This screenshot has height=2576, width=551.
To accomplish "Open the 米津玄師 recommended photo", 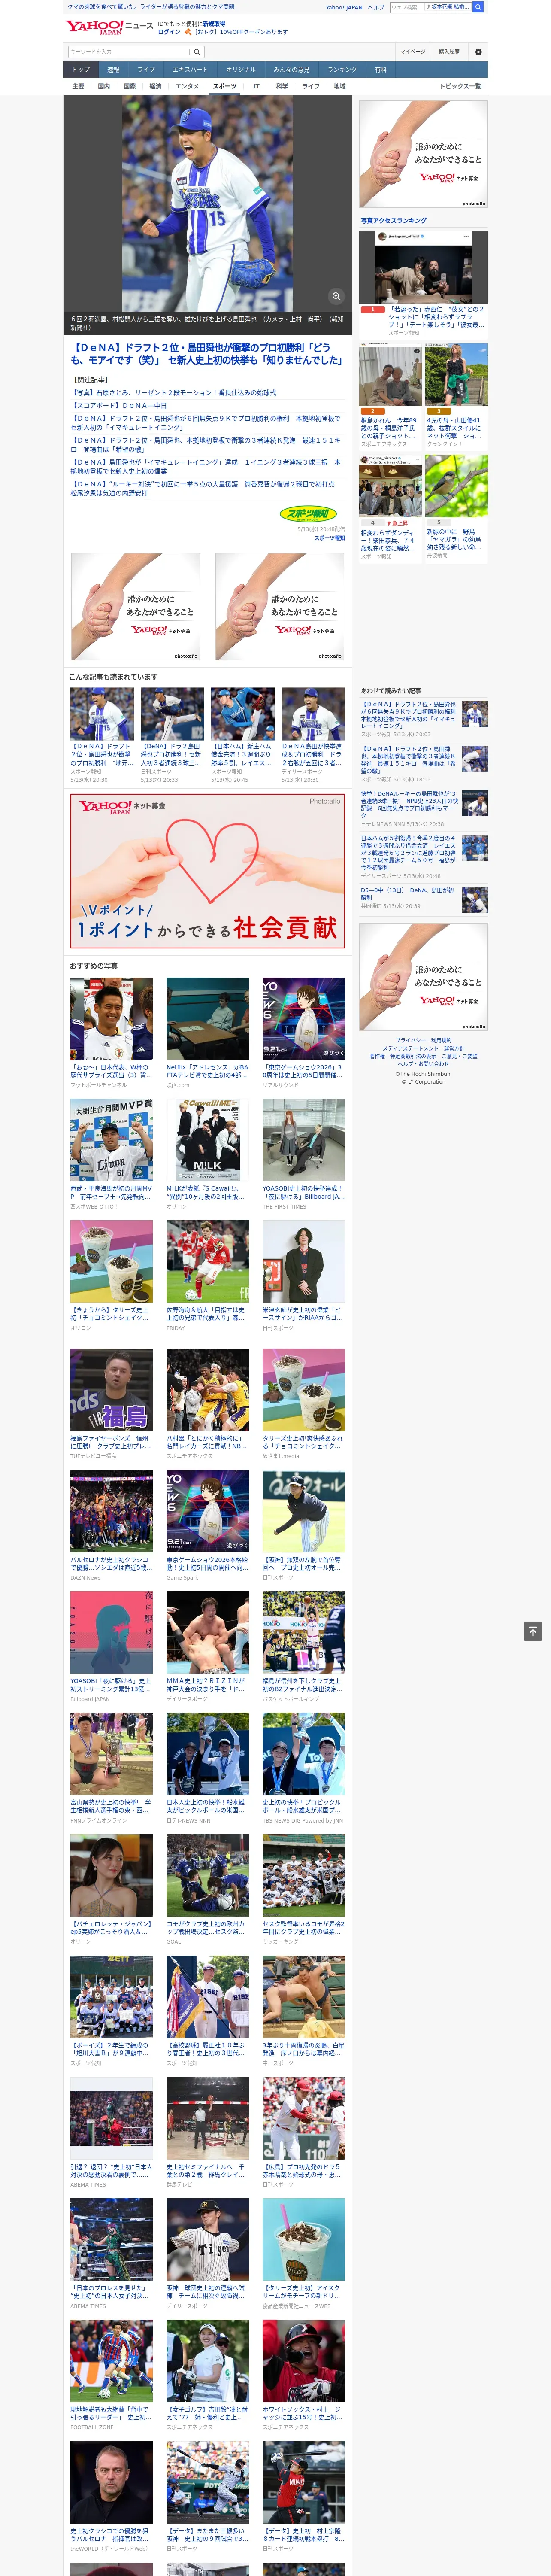I will [304, 1262].
